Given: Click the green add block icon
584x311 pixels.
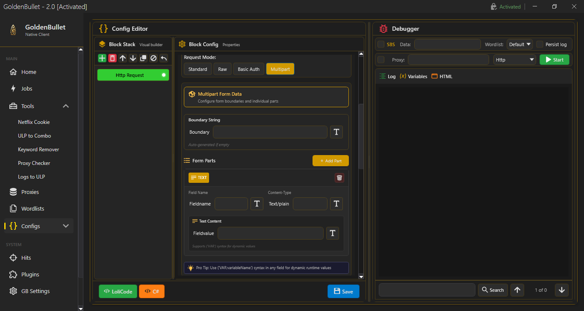Looking at the screenshot, I should (x=102, y=58).
